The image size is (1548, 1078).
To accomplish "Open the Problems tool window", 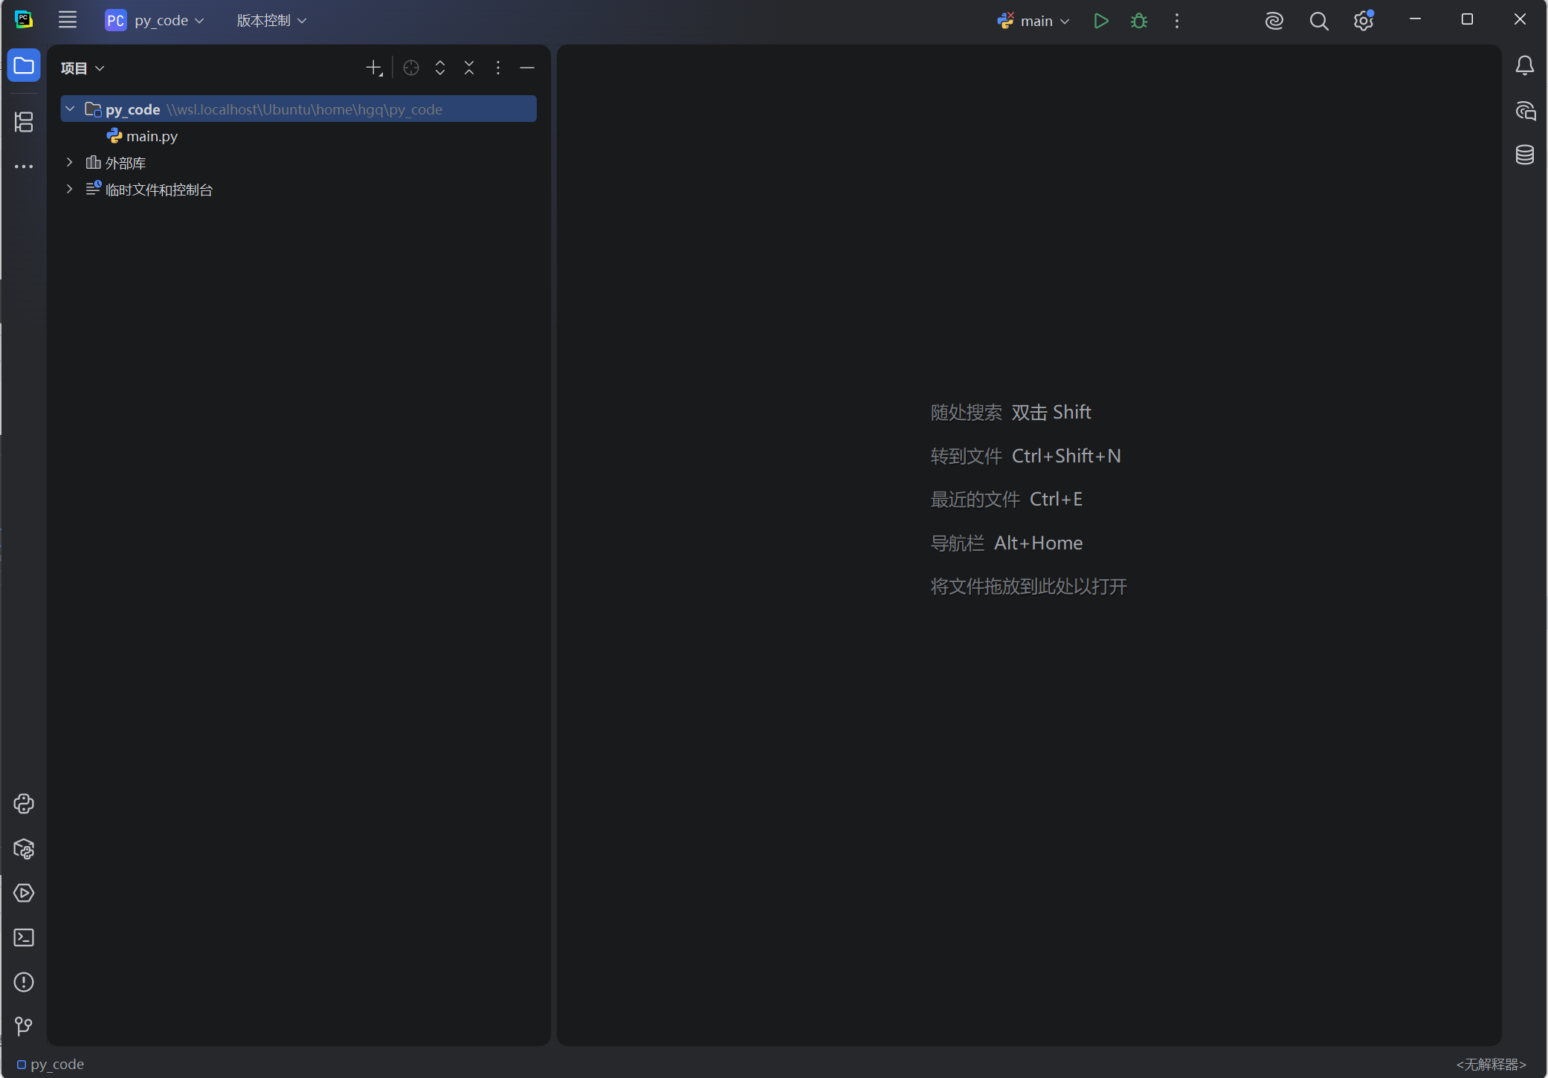I will 24,982.
